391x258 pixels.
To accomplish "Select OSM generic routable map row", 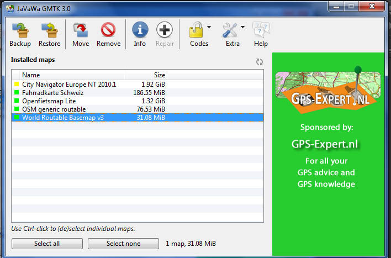I will click(x=54, y=109).
